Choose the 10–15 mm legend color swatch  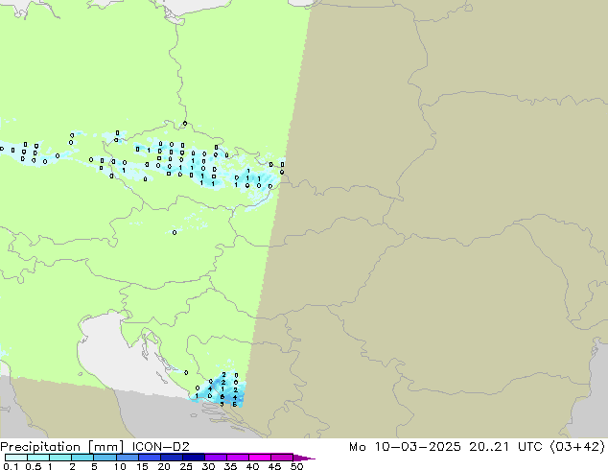[x=127, y=458]
